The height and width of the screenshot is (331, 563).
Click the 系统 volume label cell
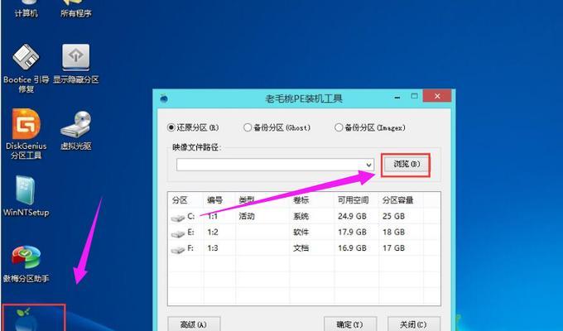[301, 217]
